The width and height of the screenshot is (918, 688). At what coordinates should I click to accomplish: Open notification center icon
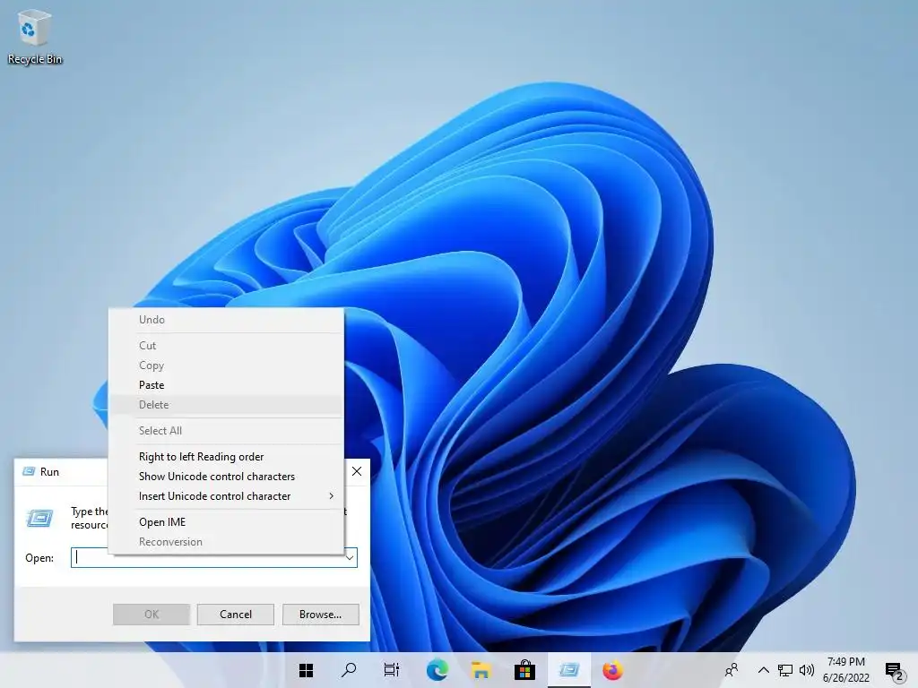click(894, 672)
